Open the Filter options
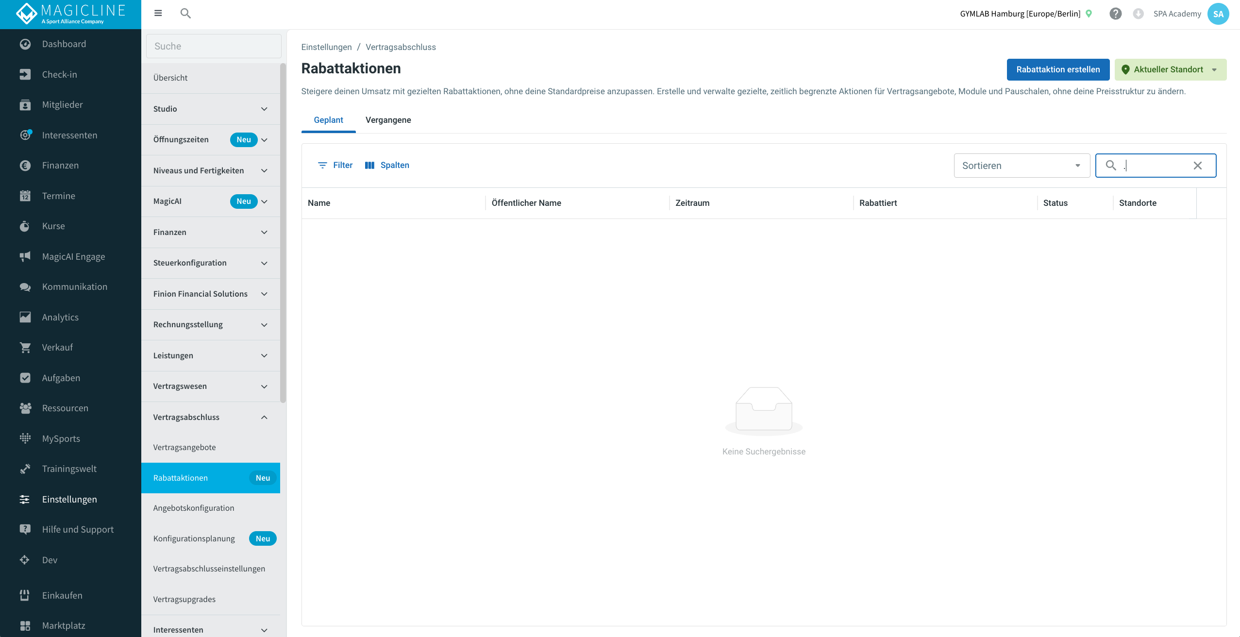Image resolution: width=1240 pixels, height=637 pixels. click(335, 166)
